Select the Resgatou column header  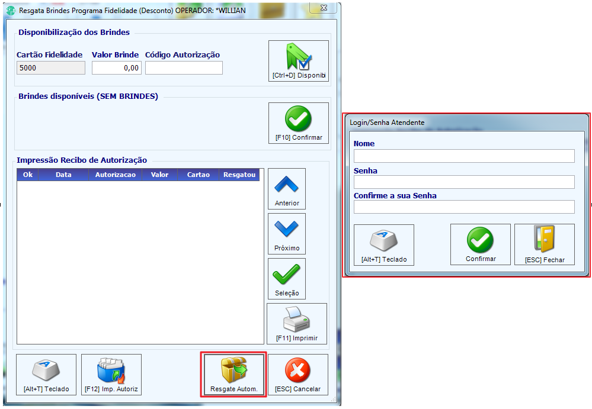[x=239, y=175]
